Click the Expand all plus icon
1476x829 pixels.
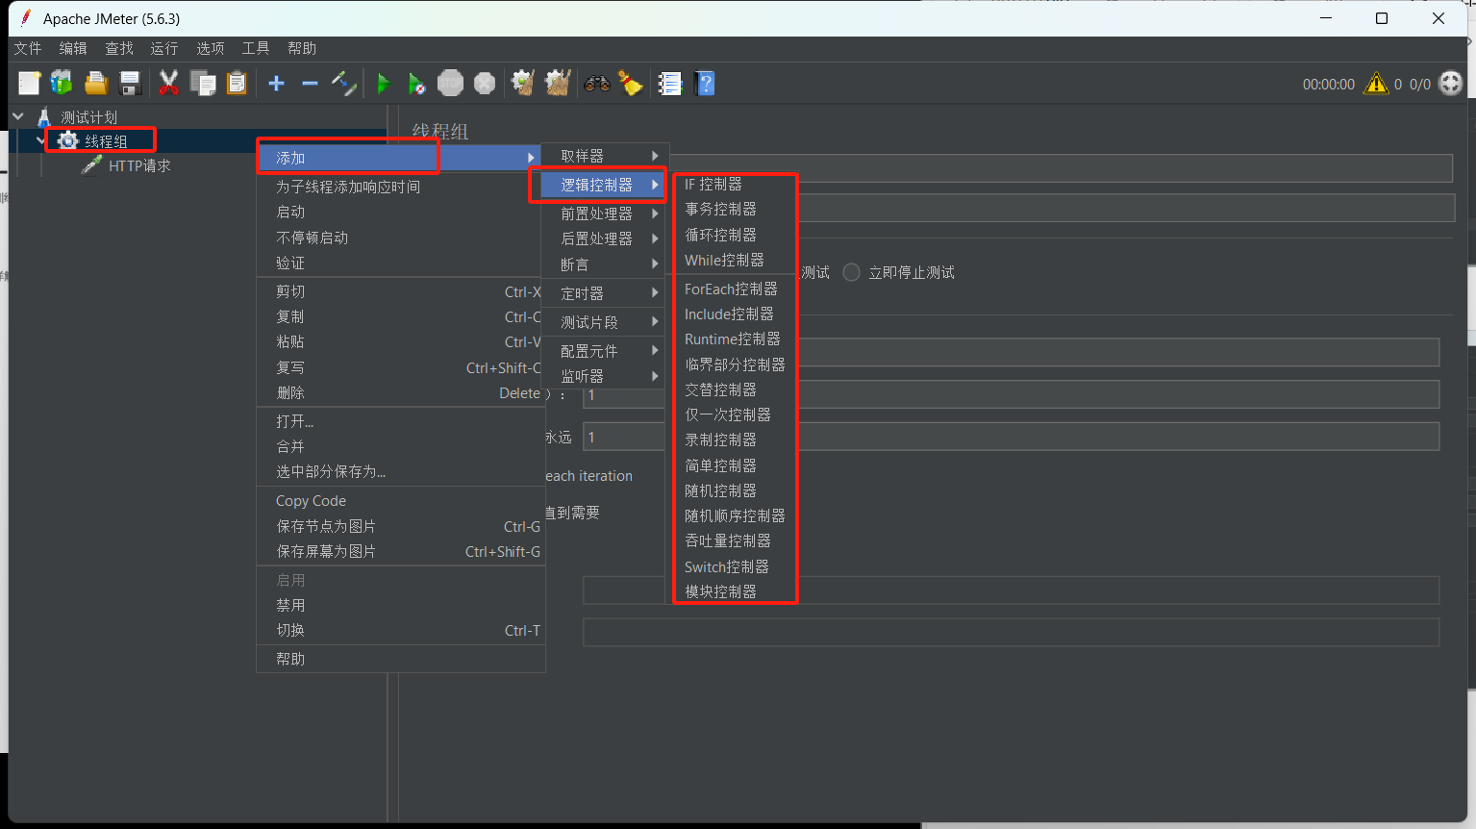point(276,84)
